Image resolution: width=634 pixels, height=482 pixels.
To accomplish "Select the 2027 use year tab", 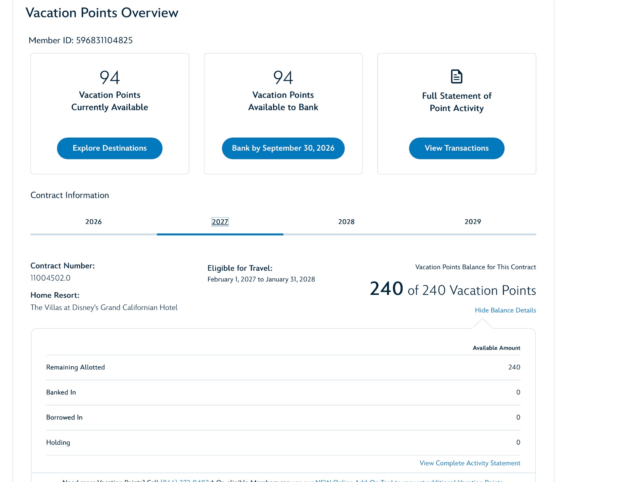I will point(220,222).
